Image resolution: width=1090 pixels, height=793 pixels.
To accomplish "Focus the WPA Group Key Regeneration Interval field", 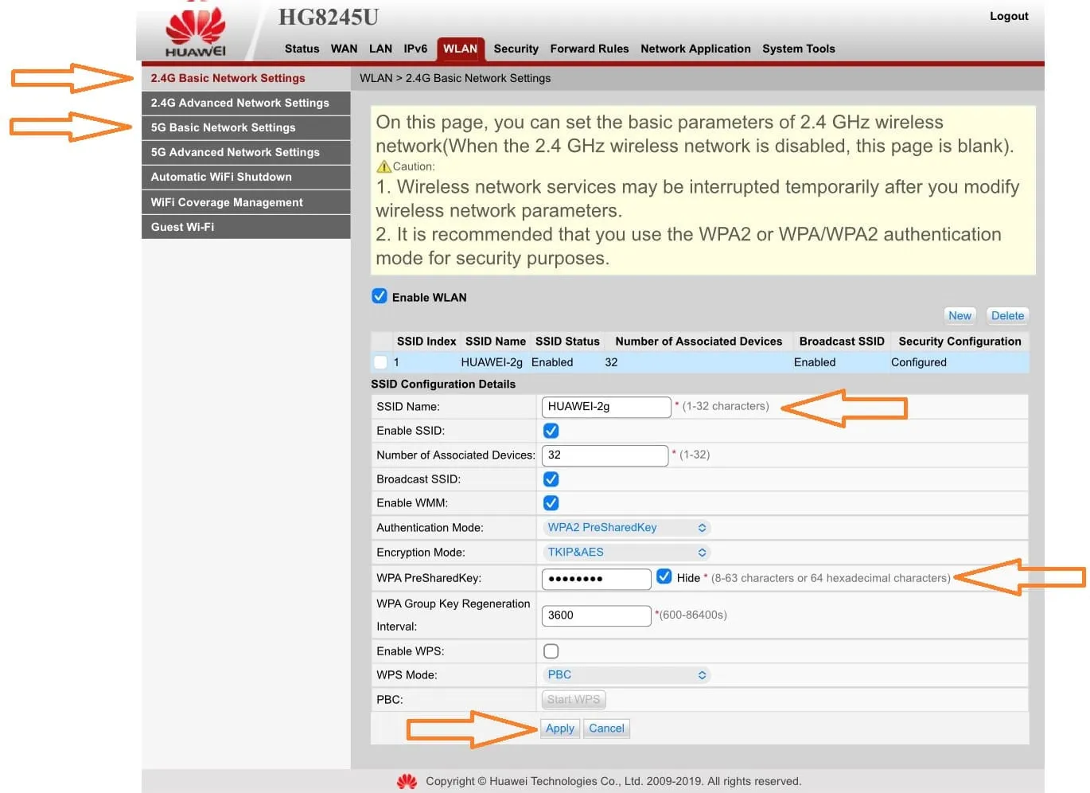I will [x=596, y=615].
